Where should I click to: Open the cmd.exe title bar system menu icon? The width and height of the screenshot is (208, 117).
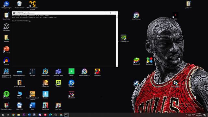click(x=14, y=13)
